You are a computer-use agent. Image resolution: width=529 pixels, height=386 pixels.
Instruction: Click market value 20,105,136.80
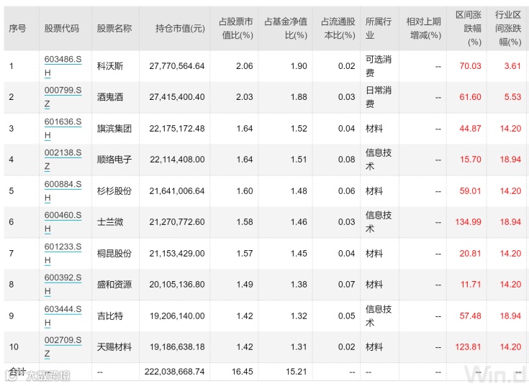click(x=177, y=284)
